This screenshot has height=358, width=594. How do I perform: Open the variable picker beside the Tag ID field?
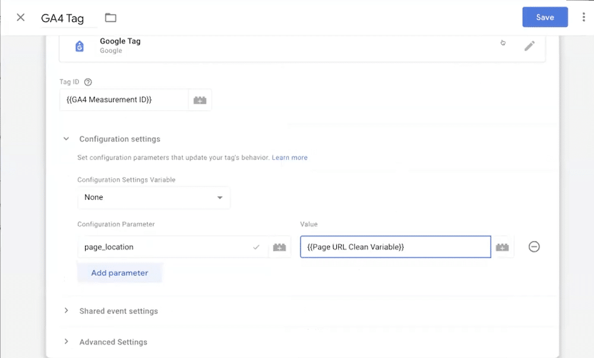click(200, 99)
